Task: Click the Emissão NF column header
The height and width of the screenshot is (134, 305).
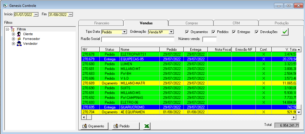Action: [243, 50]
